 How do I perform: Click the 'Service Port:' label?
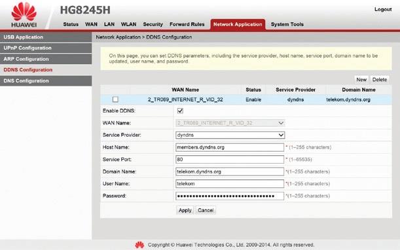(x=117, y=160)
